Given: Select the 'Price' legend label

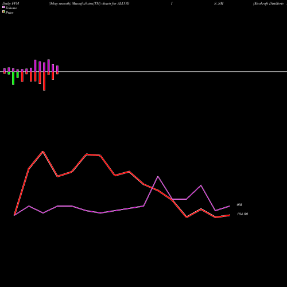Looking at the screenshot, I should click(x=9, y=13).
